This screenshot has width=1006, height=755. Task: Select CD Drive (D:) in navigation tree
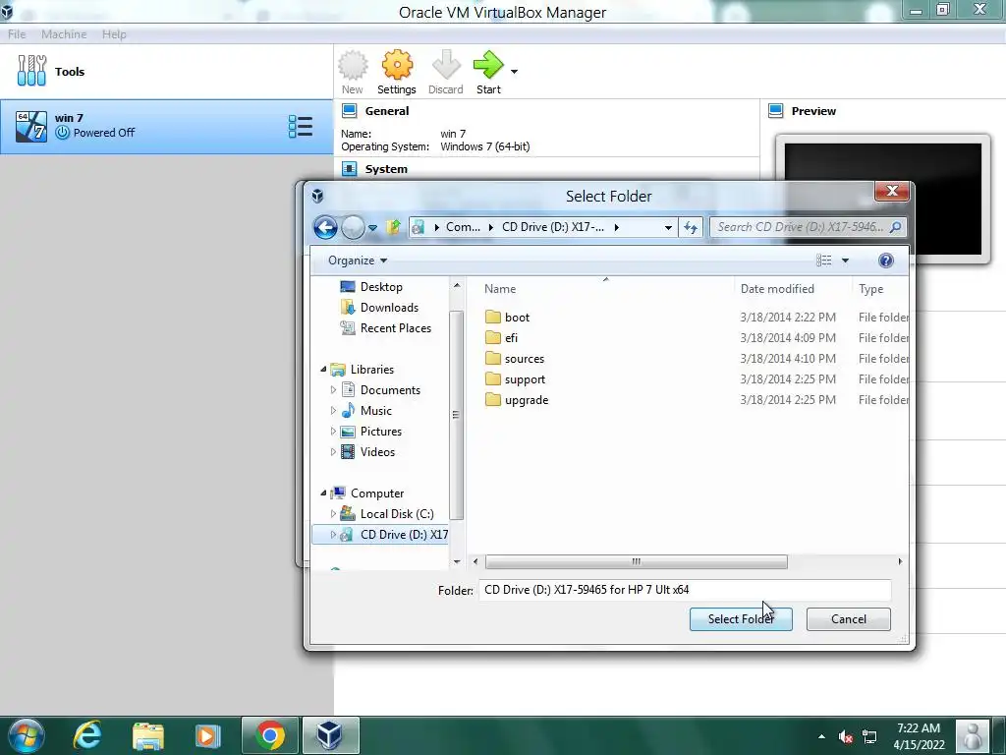380,534
